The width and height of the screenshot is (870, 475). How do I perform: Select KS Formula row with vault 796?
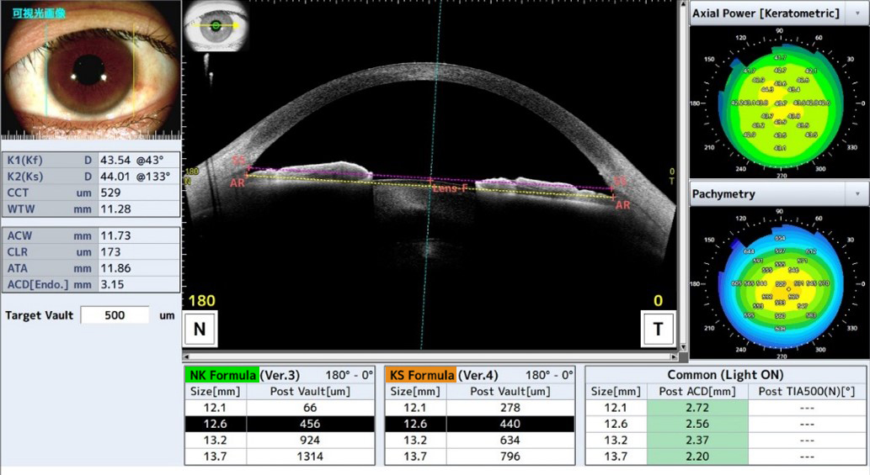pos(480,457)
